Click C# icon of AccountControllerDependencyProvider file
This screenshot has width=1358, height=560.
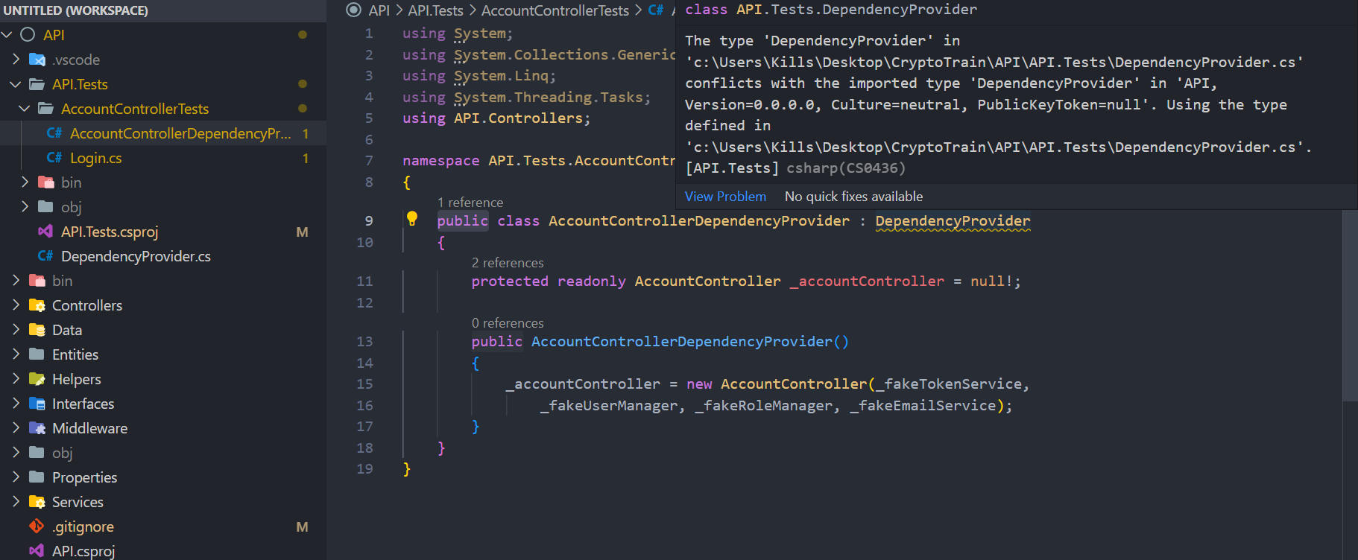coord(54,133)
